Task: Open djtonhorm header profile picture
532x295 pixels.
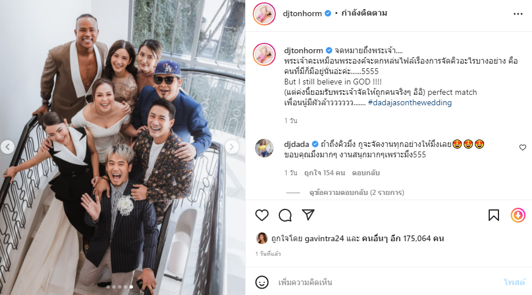Action: (264, 13)
